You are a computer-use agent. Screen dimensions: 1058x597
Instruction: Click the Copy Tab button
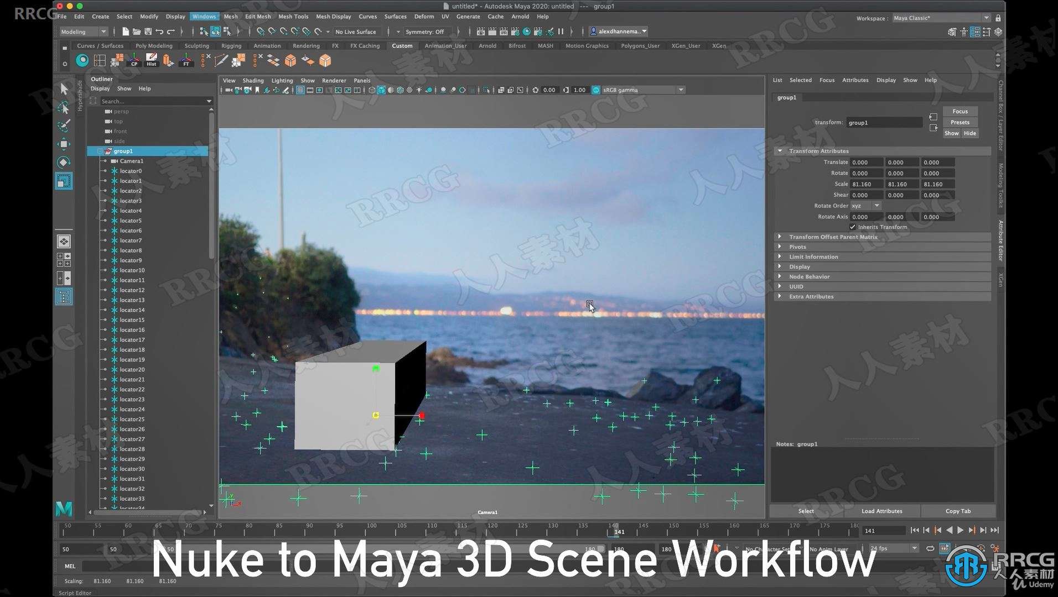click(958, 511)
